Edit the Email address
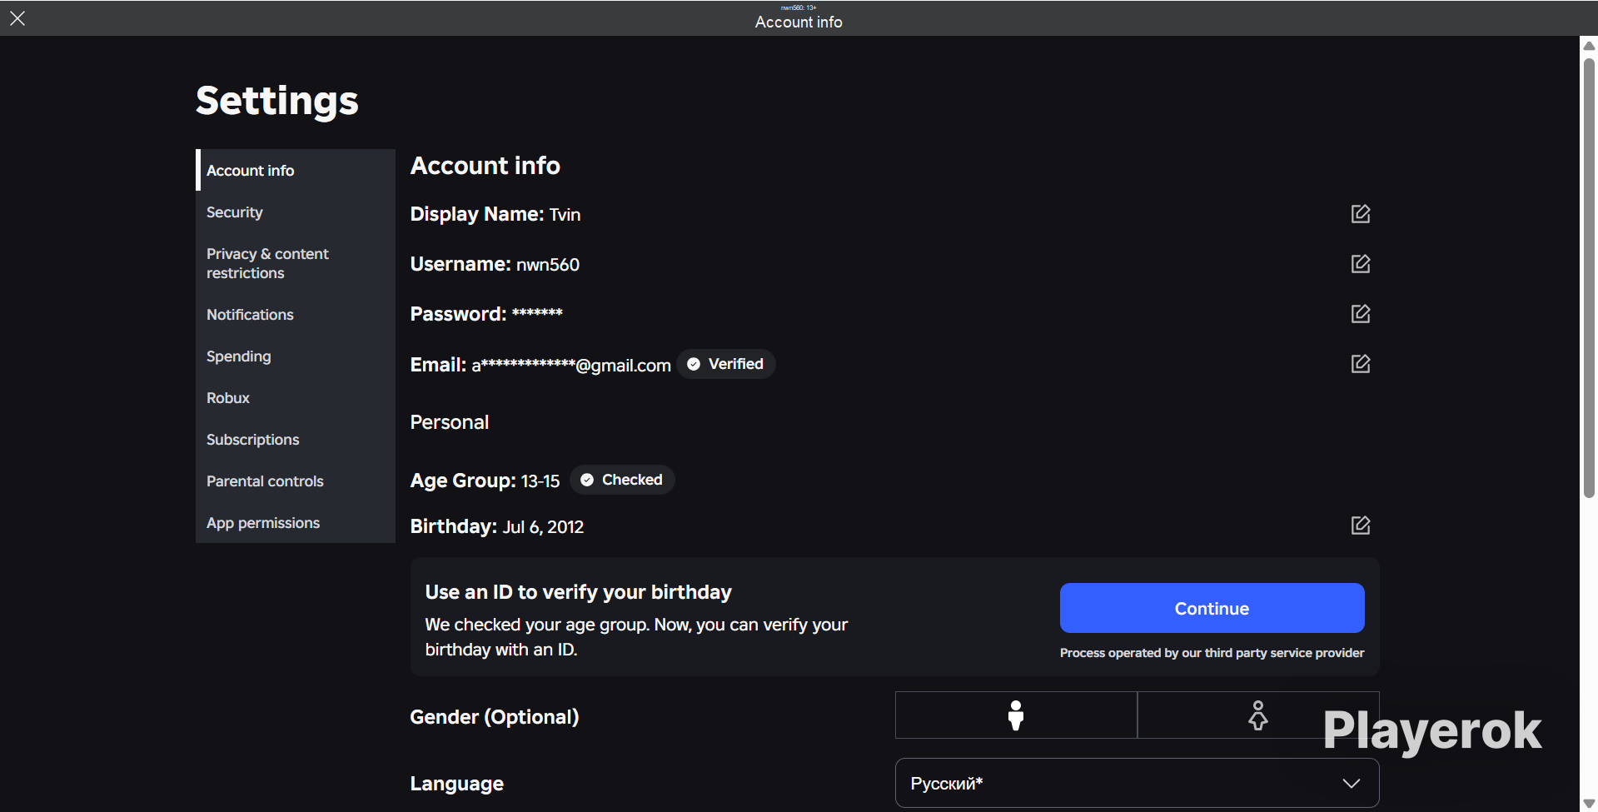This screenshot has width=1598, height=812. tap(1360, 364)
